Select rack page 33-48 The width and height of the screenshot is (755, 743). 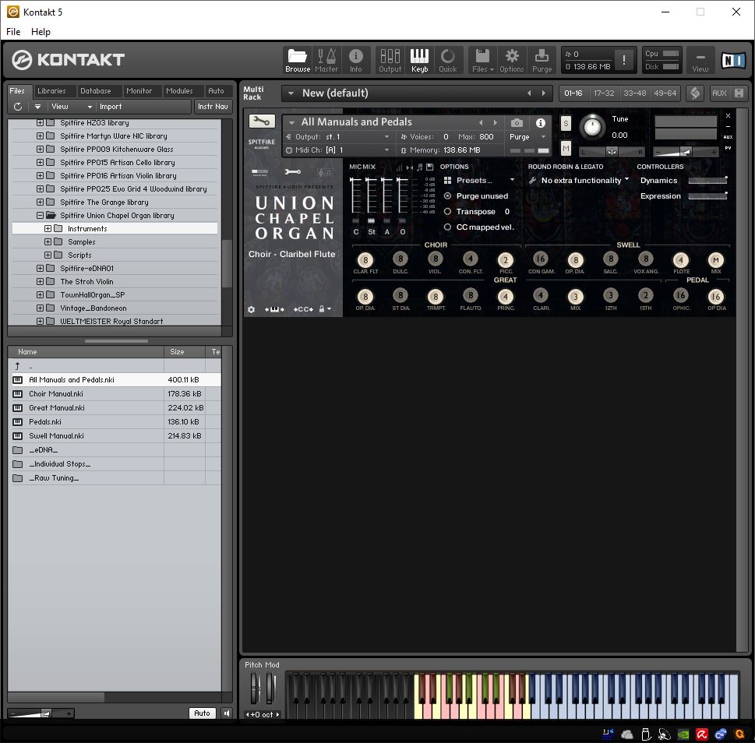point(635,93)
